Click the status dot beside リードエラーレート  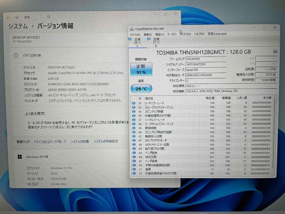point(134,103)
